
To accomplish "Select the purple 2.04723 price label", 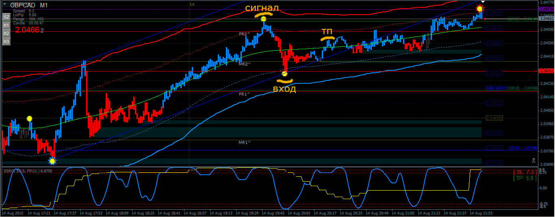I will pos(546,9).
